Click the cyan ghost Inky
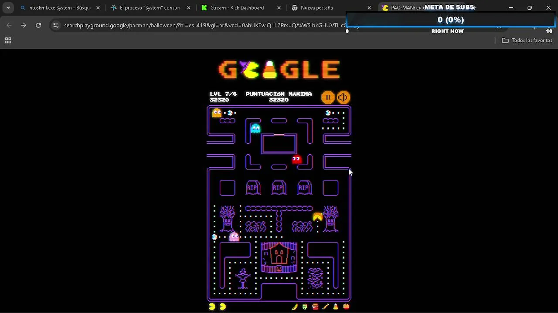The image size is (558, 313). pyautogui.click(x=255, y=128)
